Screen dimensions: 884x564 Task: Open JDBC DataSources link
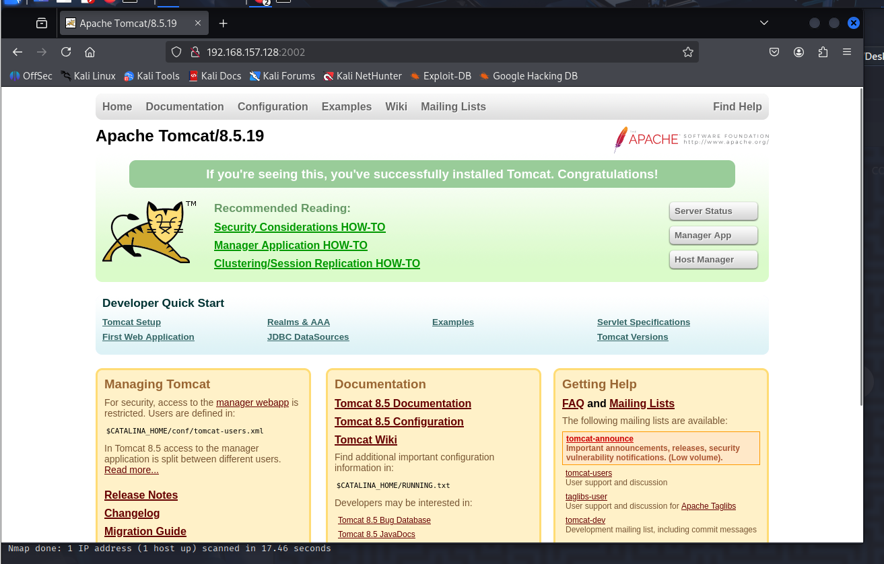308,337
